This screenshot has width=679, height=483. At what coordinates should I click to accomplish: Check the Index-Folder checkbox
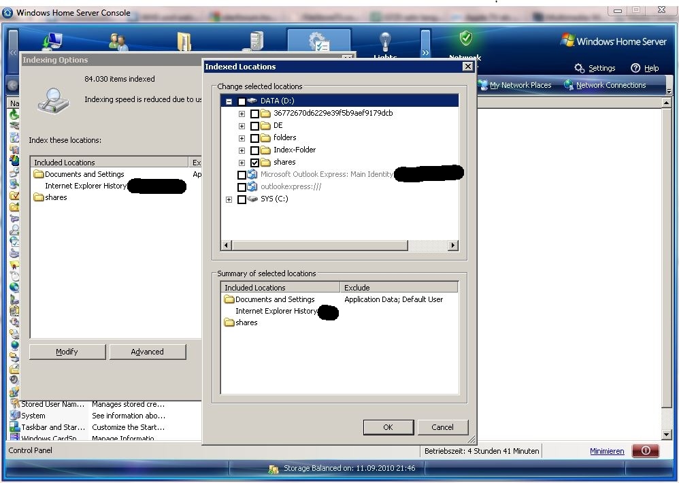pyautogui.click(x=254, y=150)
